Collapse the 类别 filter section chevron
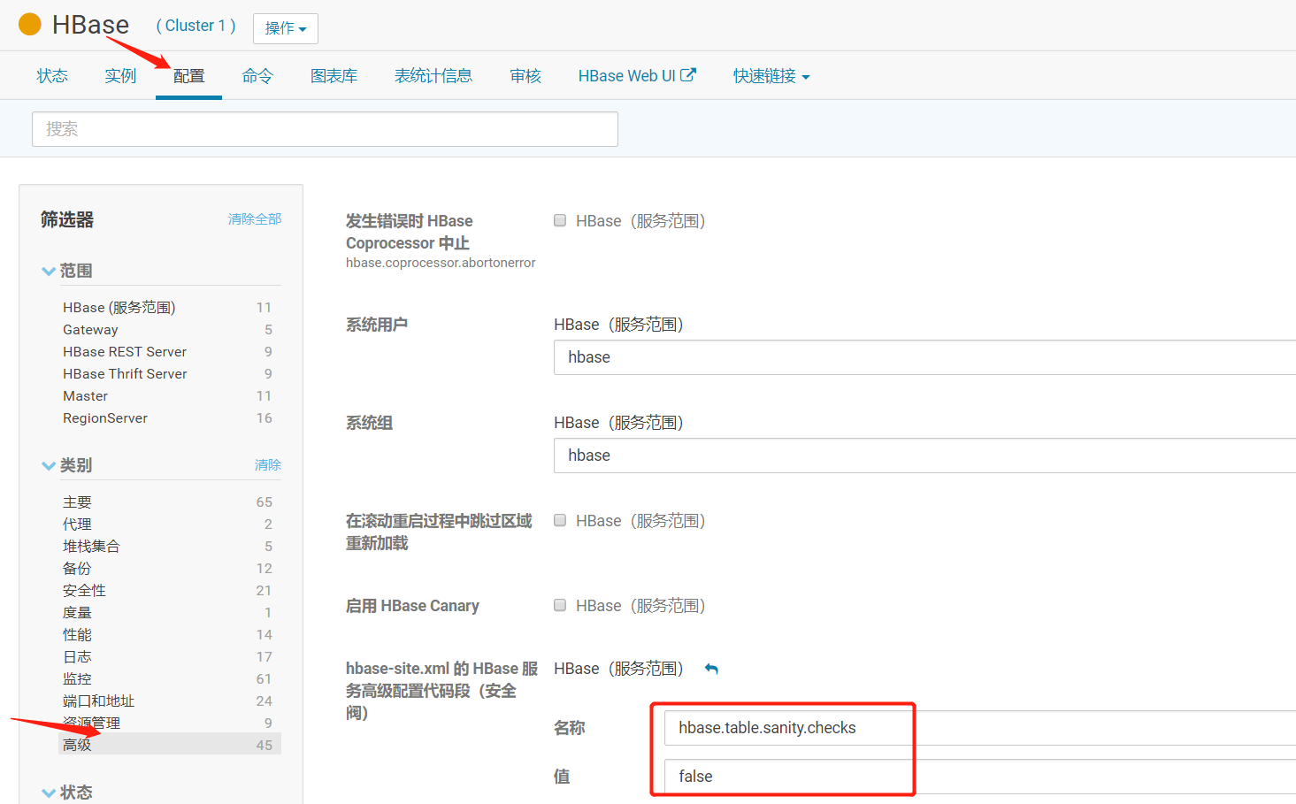 click(49, 466)
